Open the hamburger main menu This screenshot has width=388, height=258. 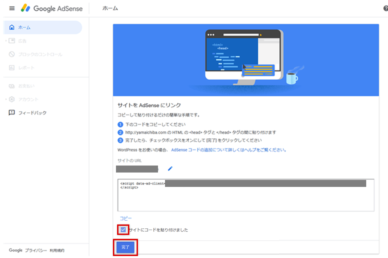pos(12,9)
